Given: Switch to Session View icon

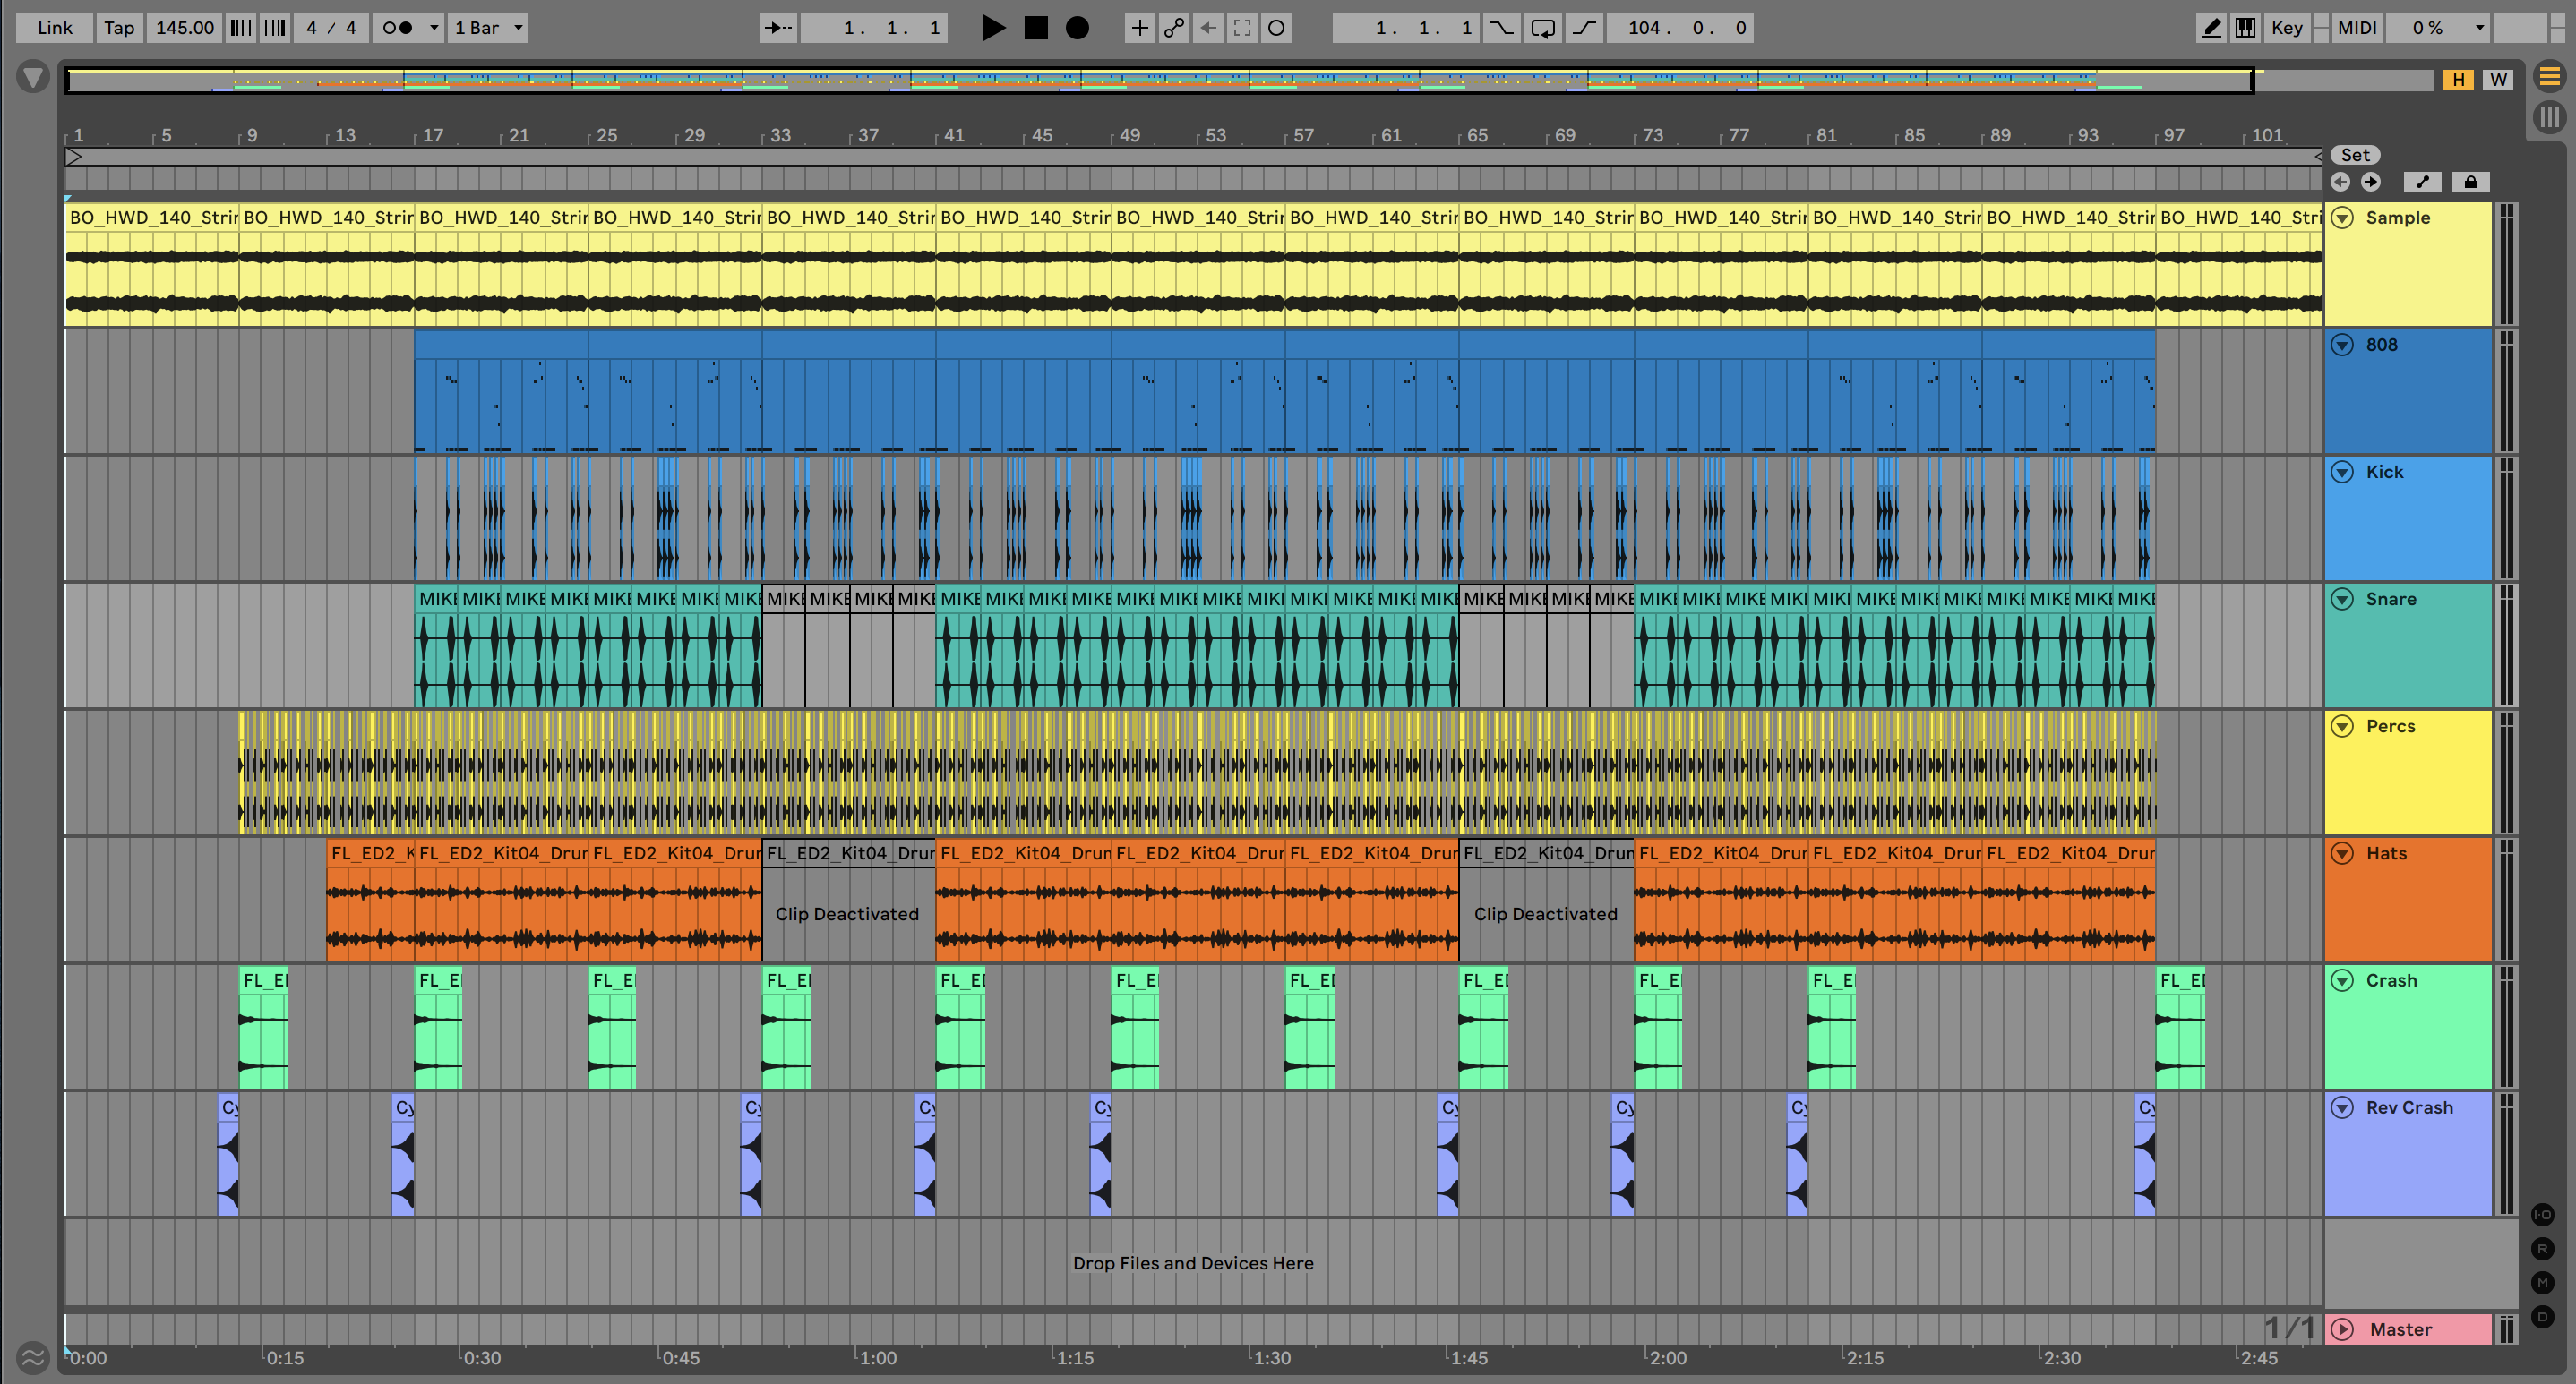Looking at the screenshot, I should tap(2549, 118).
